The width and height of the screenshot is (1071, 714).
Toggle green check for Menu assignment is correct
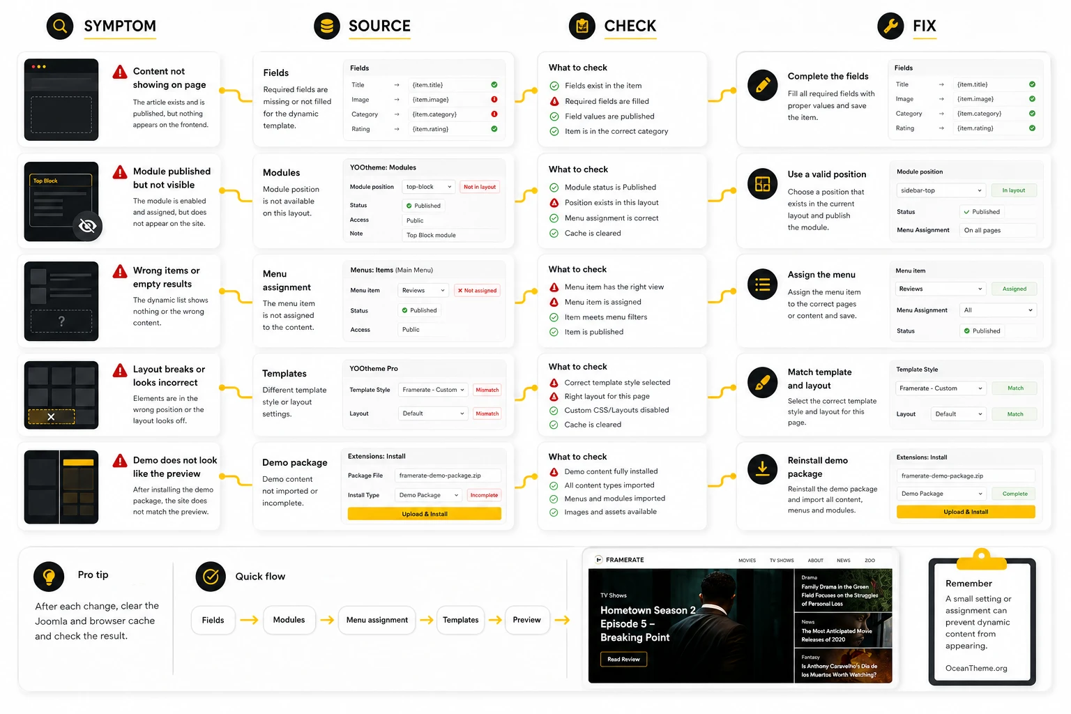point(554,218)
